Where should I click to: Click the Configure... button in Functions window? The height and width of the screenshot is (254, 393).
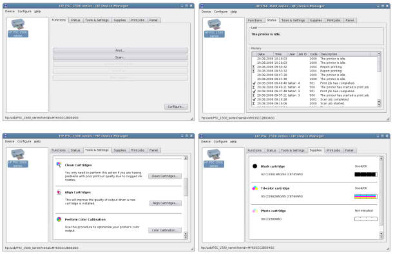pyautogui.click(x=176, y=106)
